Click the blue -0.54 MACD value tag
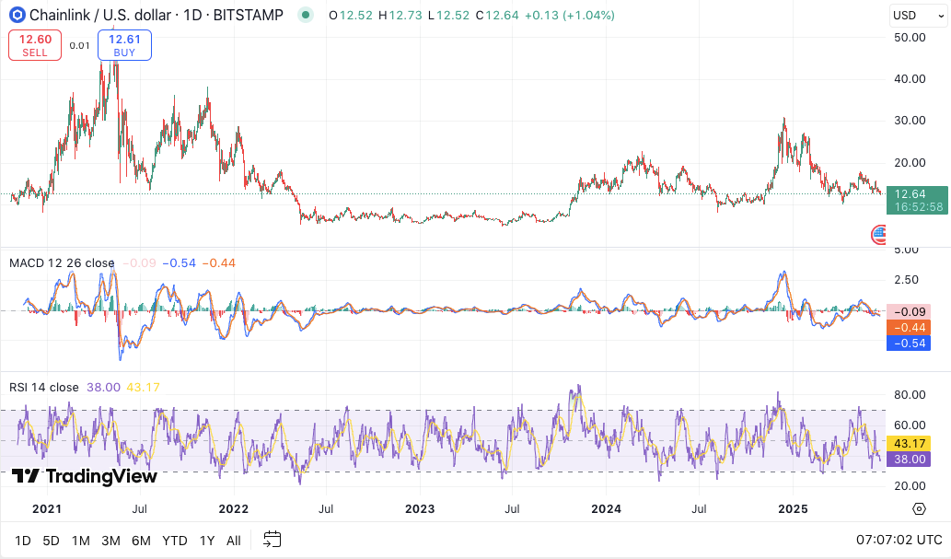 [909, 343]
